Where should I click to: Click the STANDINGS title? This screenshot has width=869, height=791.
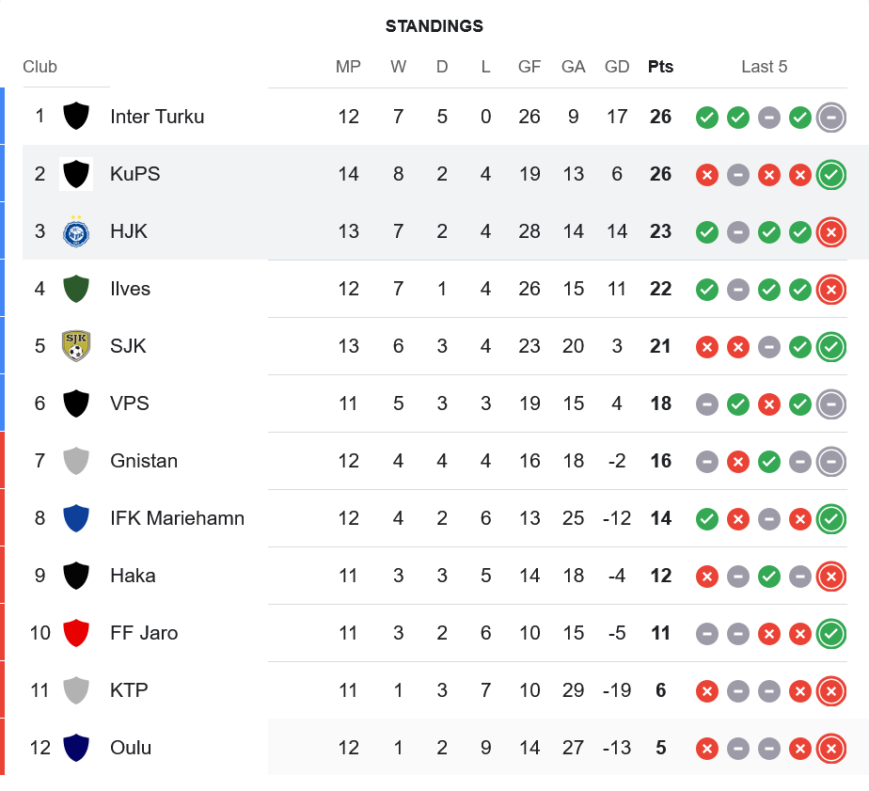click(x=434, y=26)
